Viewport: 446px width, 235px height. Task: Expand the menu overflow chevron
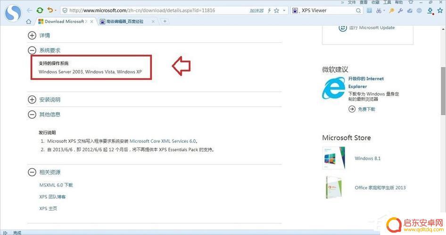[342, 2]
